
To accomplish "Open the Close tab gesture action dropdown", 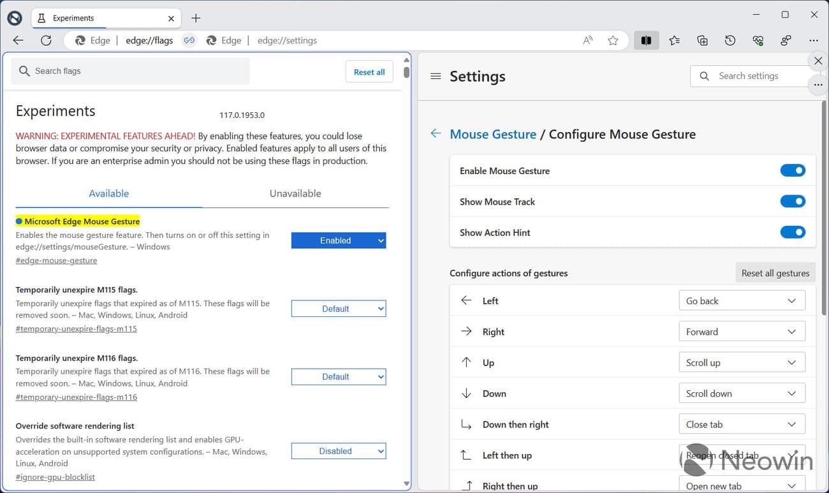I will (x=741, y=425).
